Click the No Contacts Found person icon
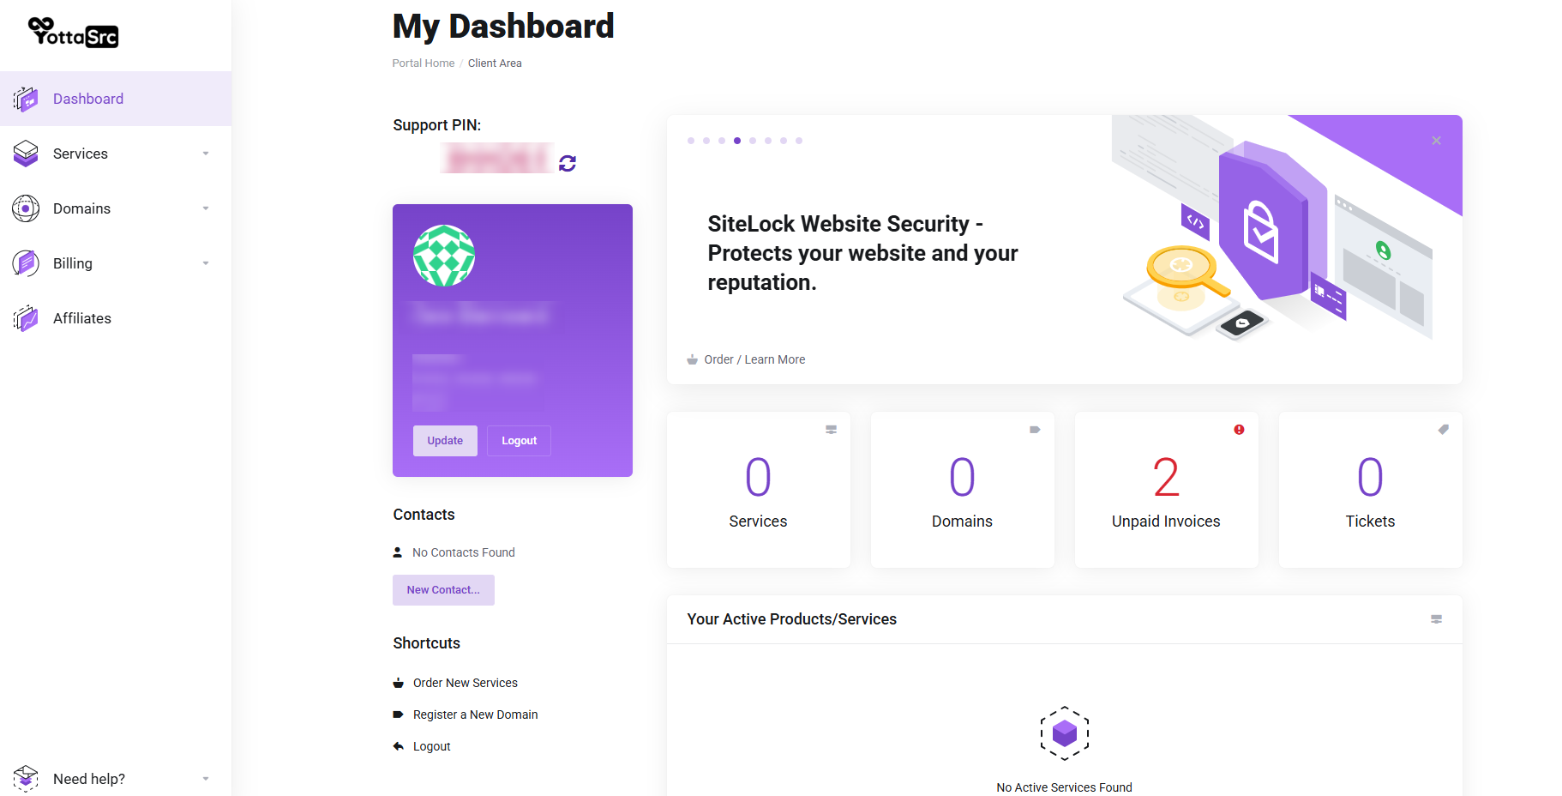 (x=398, y=552)
